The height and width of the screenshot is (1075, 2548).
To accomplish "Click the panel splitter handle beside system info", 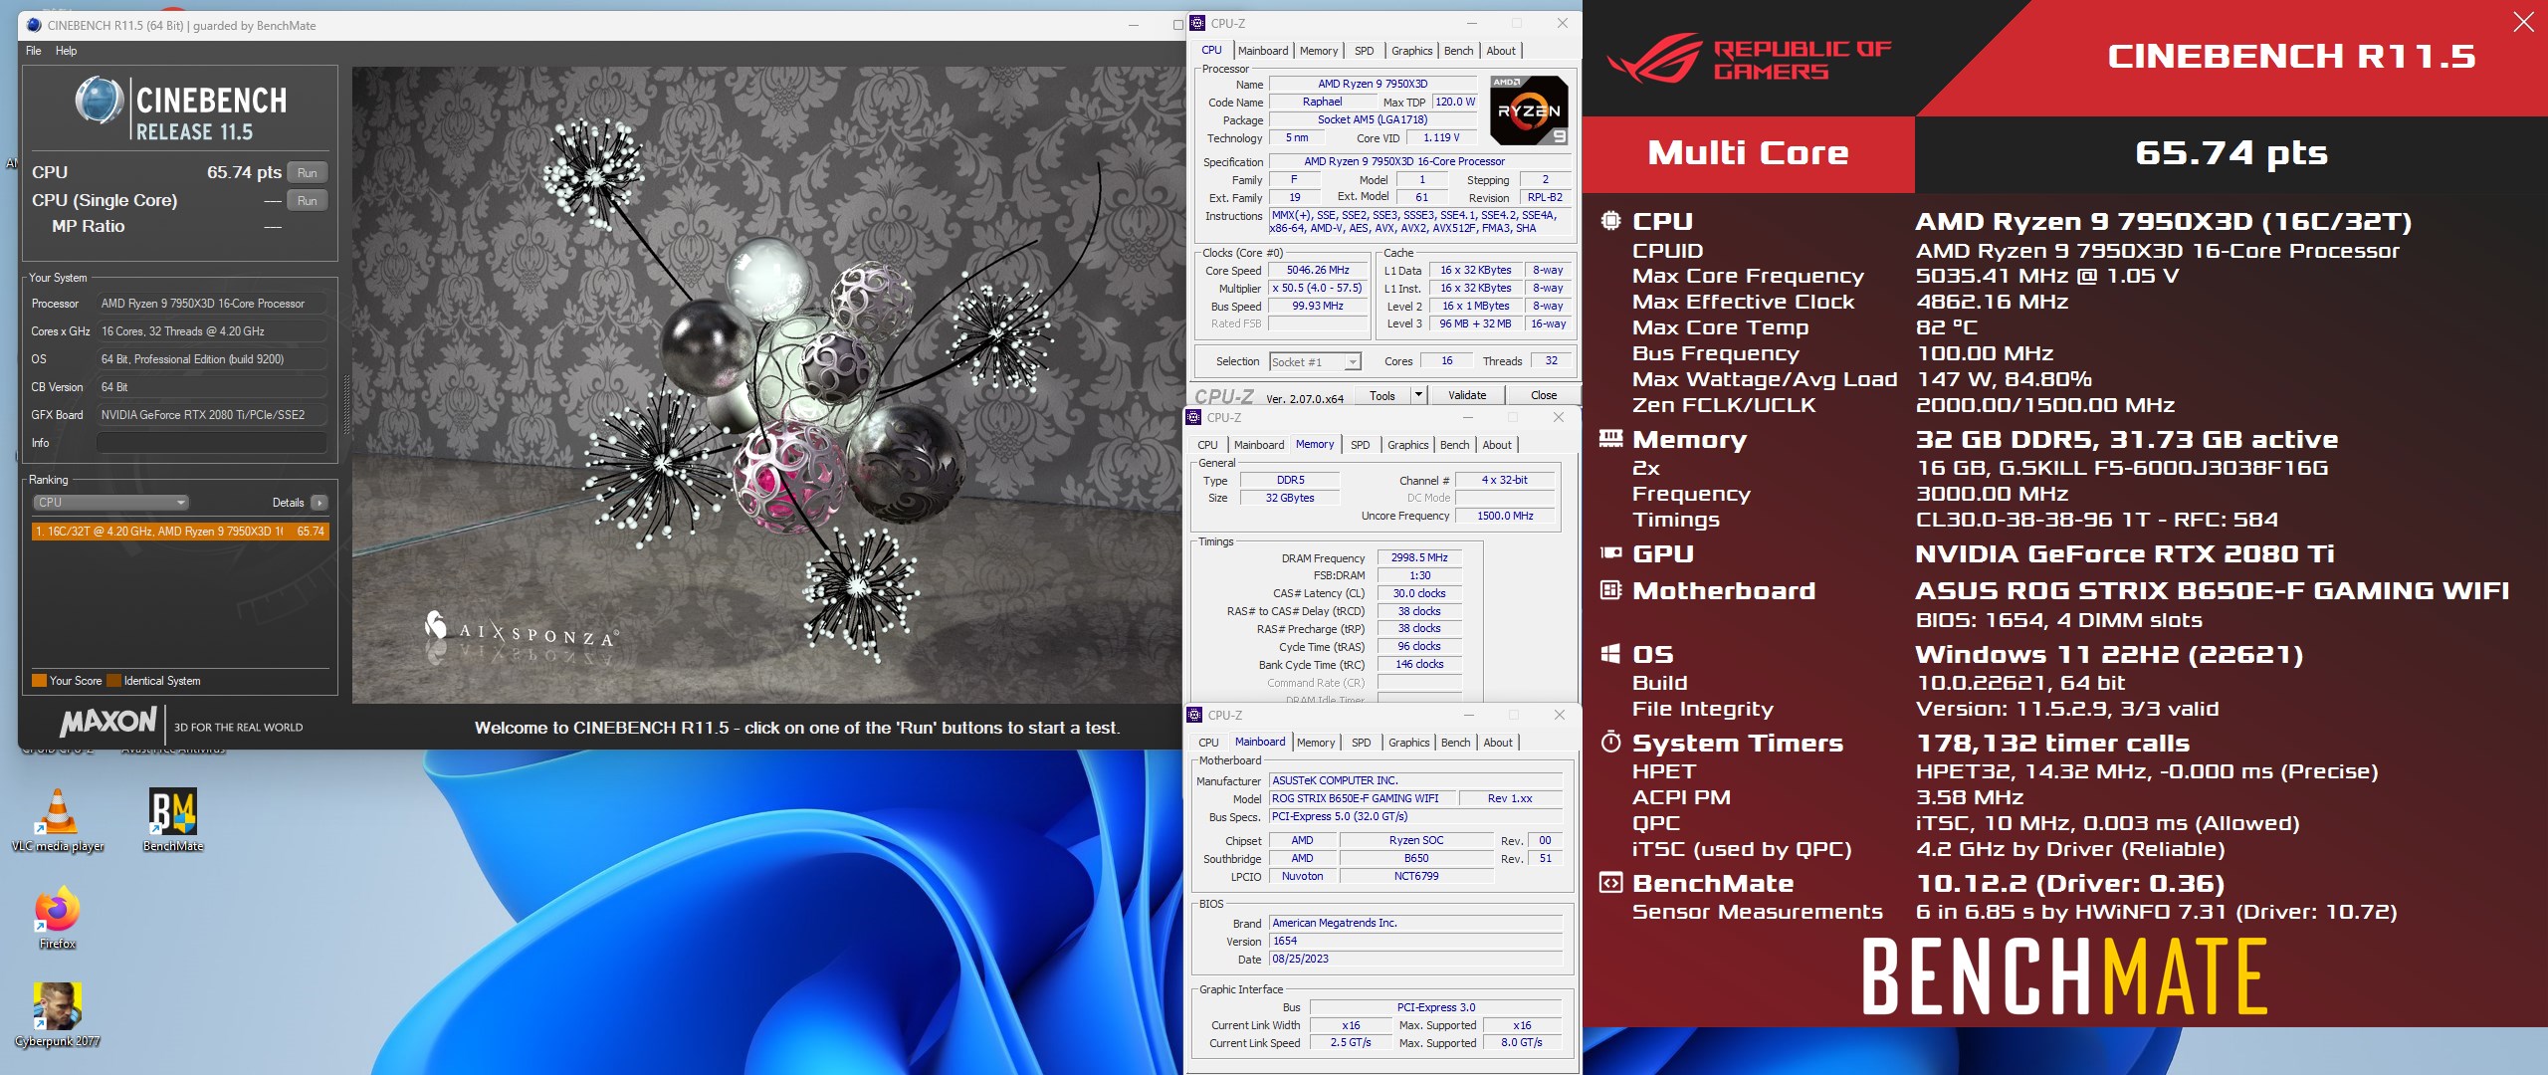I will pos(346,405).
